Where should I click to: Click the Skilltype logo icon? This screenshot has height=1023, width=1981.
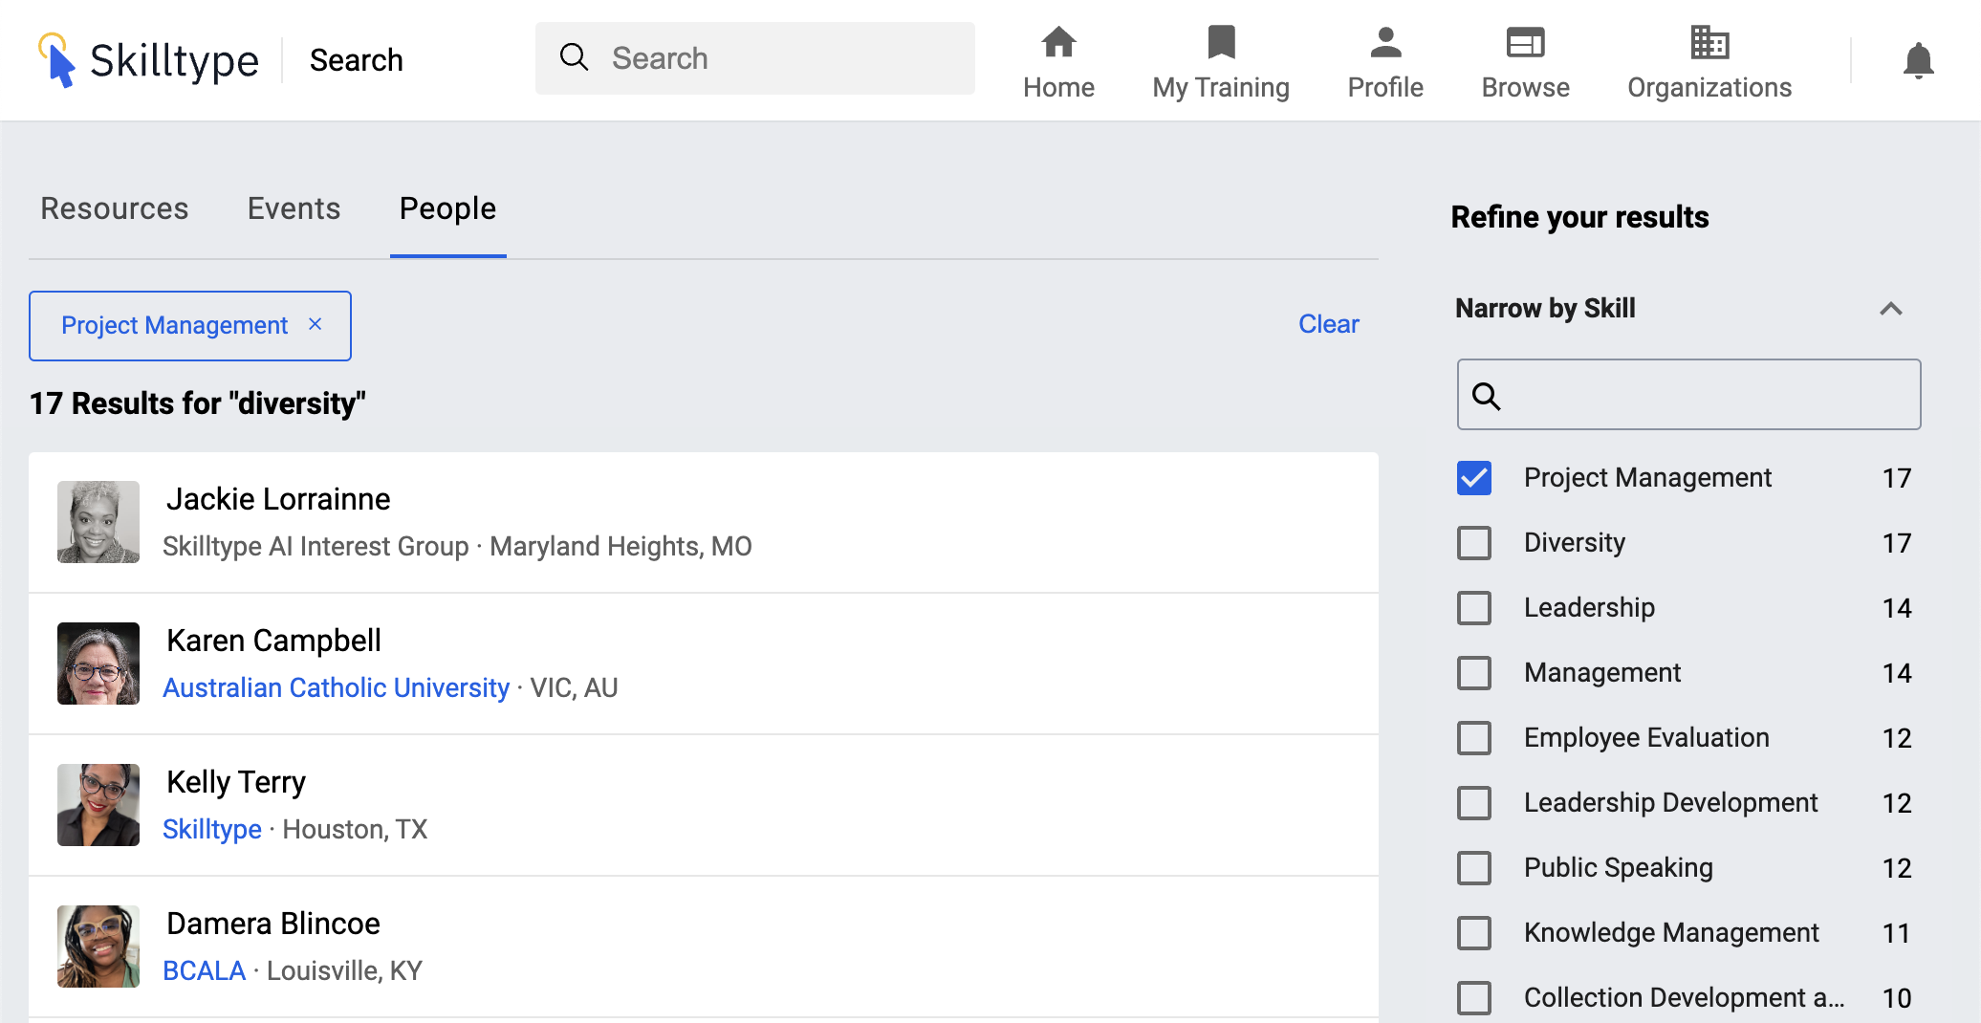pos(55,59)
